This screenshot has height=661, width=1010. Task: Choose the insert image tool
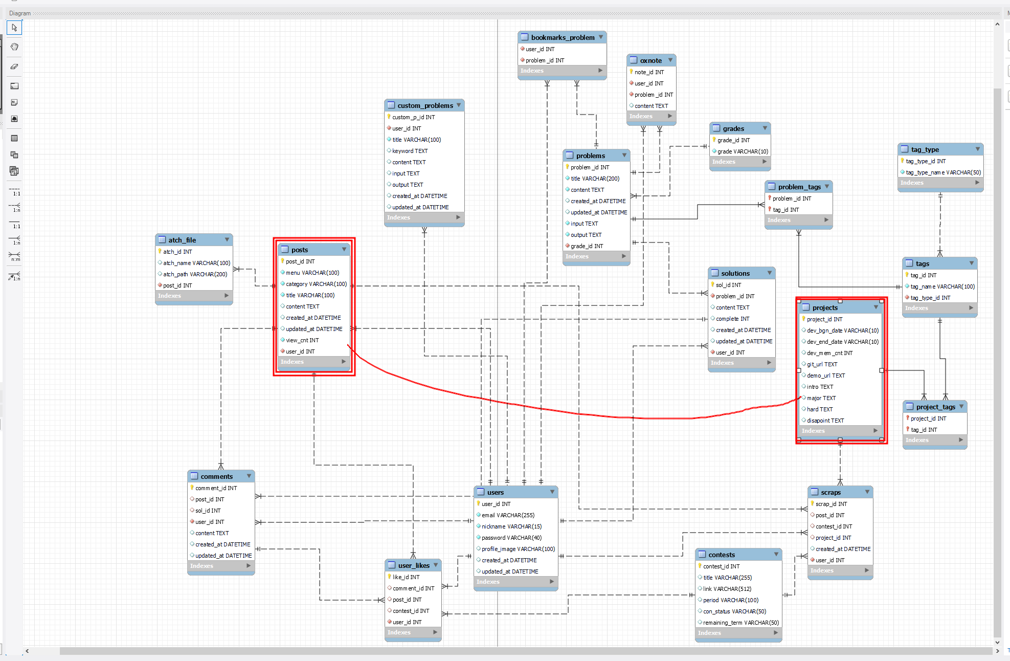(x=14, y=119)
